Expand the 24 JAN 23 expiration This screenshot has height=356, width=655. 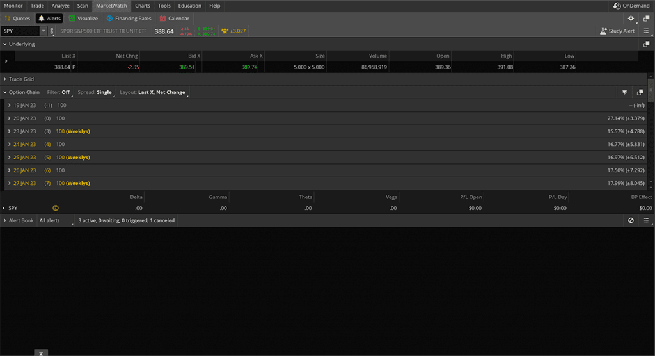tap(9, 144)
